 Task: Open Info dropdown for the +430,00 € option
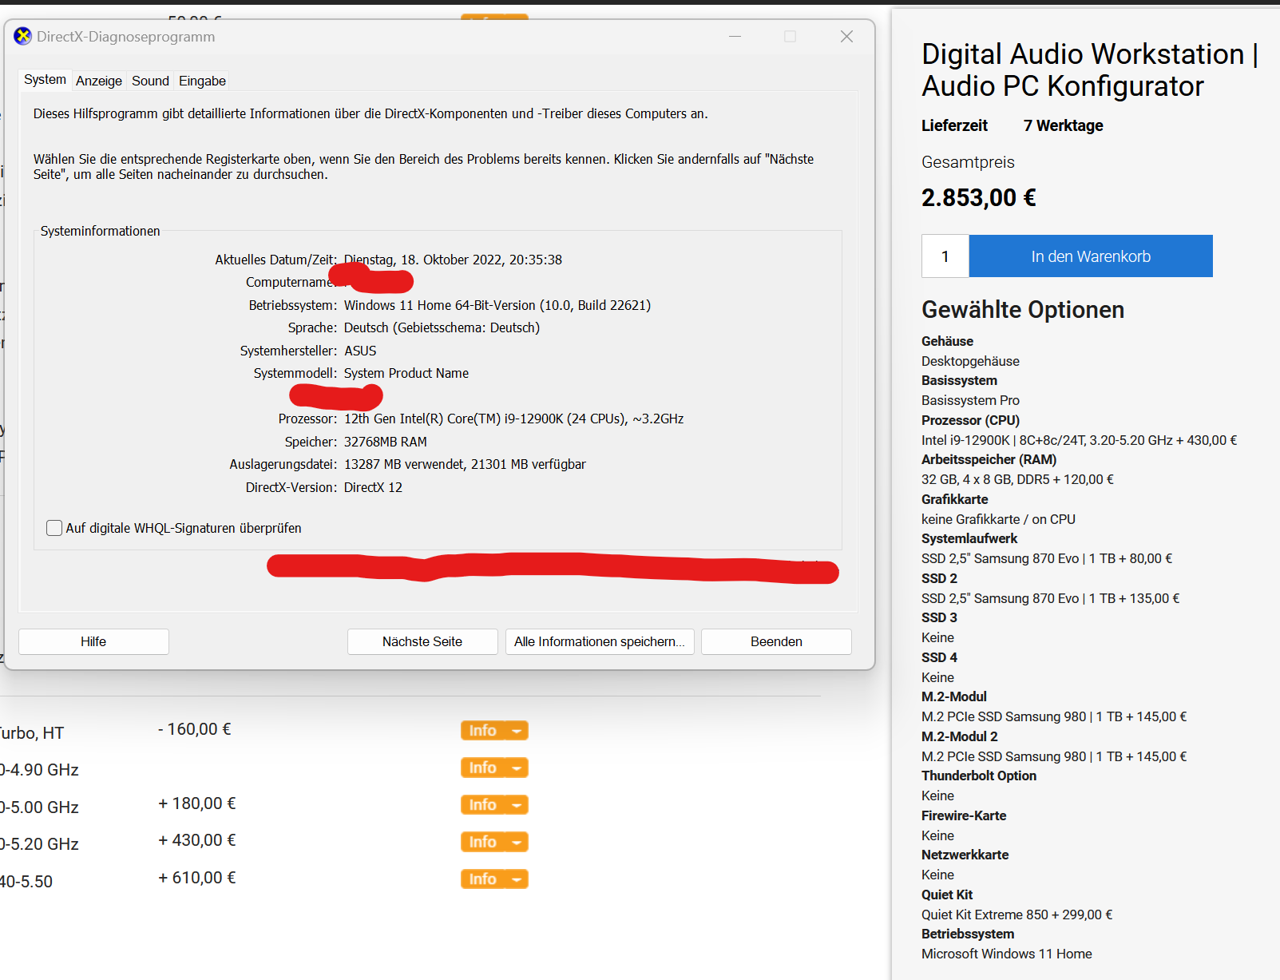[494, 842]
